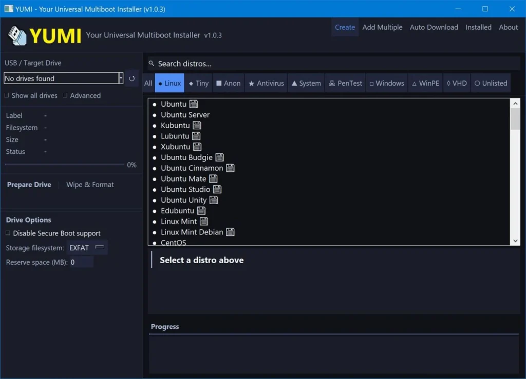
Task: Open the Storage filesystem EXFAT dropdown
Action: (x=87, y=248)
